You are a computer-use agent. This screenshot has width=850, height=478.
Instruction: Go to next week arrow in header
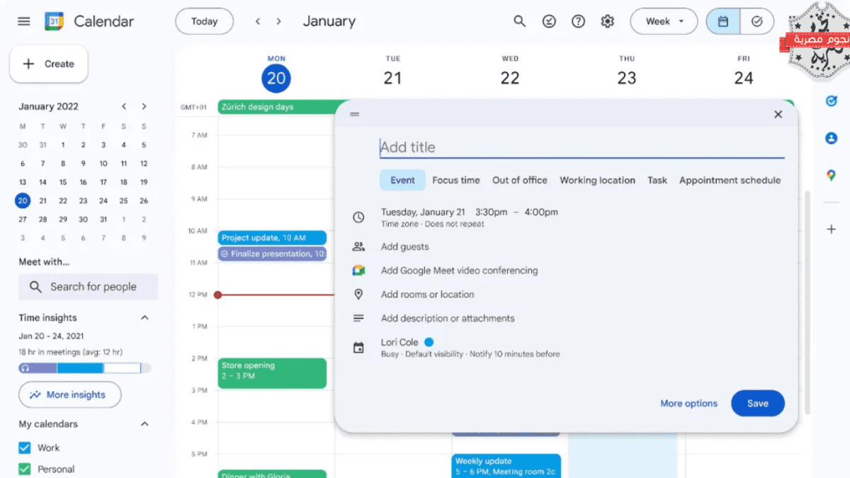click(x=278, y=21)
